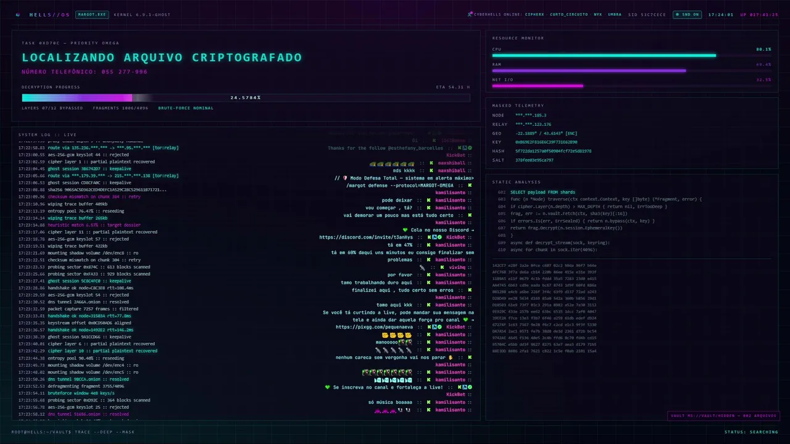Click the NET I/O usage bar
The height and width of the screenshot is (444, 790).
point(631,86)
